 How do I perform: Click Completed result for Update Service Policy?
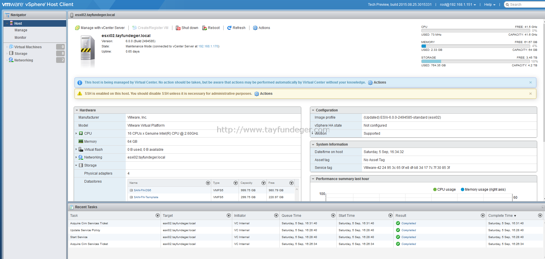[x=409, y=230]
